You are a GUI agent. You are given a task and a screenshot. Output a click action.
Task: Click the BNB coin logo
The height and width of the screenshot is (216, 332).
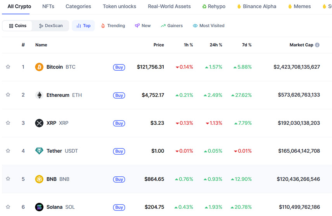pyautogui.click(x=39, y=179)
